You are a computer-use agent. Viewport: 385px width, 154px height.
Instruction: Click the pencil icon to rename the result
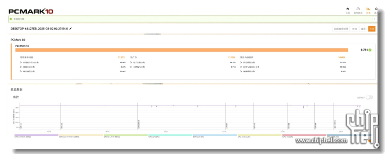coord(71,29)
